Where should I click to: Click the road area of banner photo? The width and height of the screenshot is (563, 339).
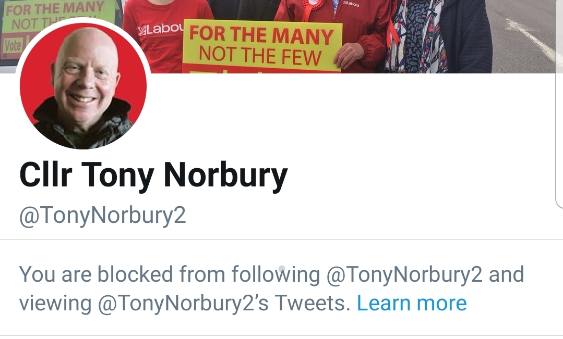point(526,36)
